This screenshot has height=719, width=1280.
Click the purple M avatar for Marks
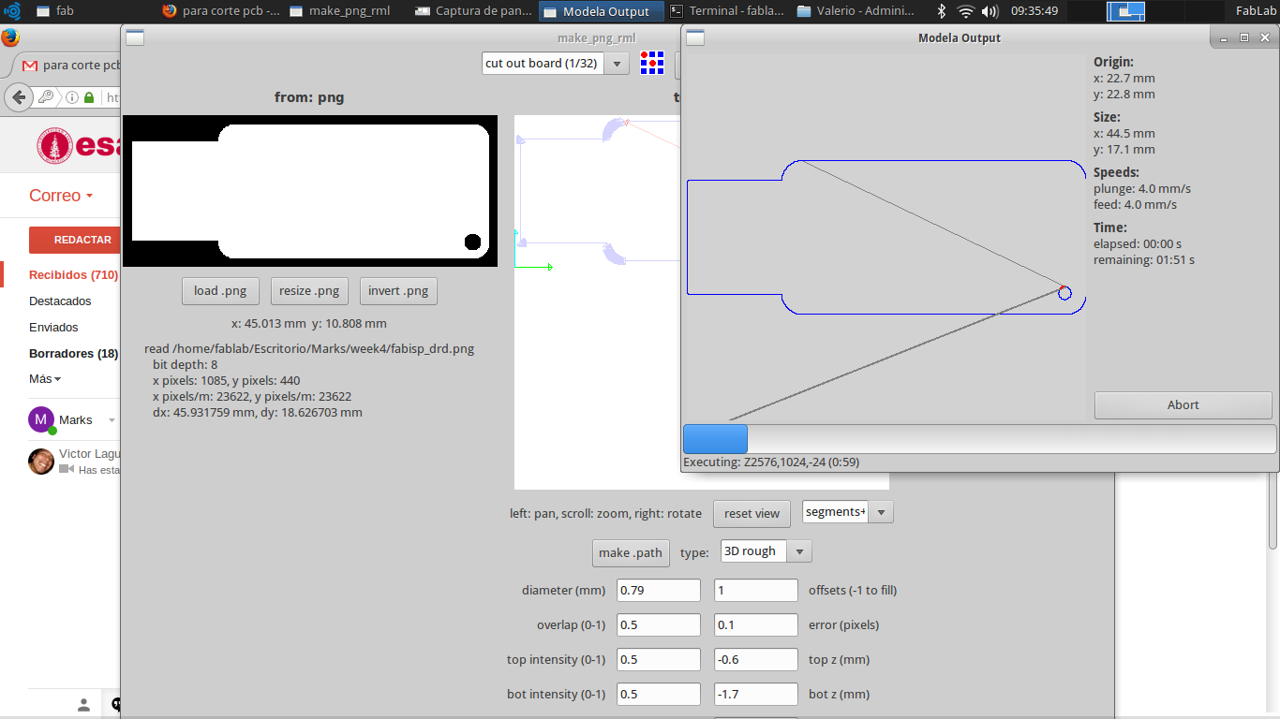pyautogui.click(x=40, y=419)
